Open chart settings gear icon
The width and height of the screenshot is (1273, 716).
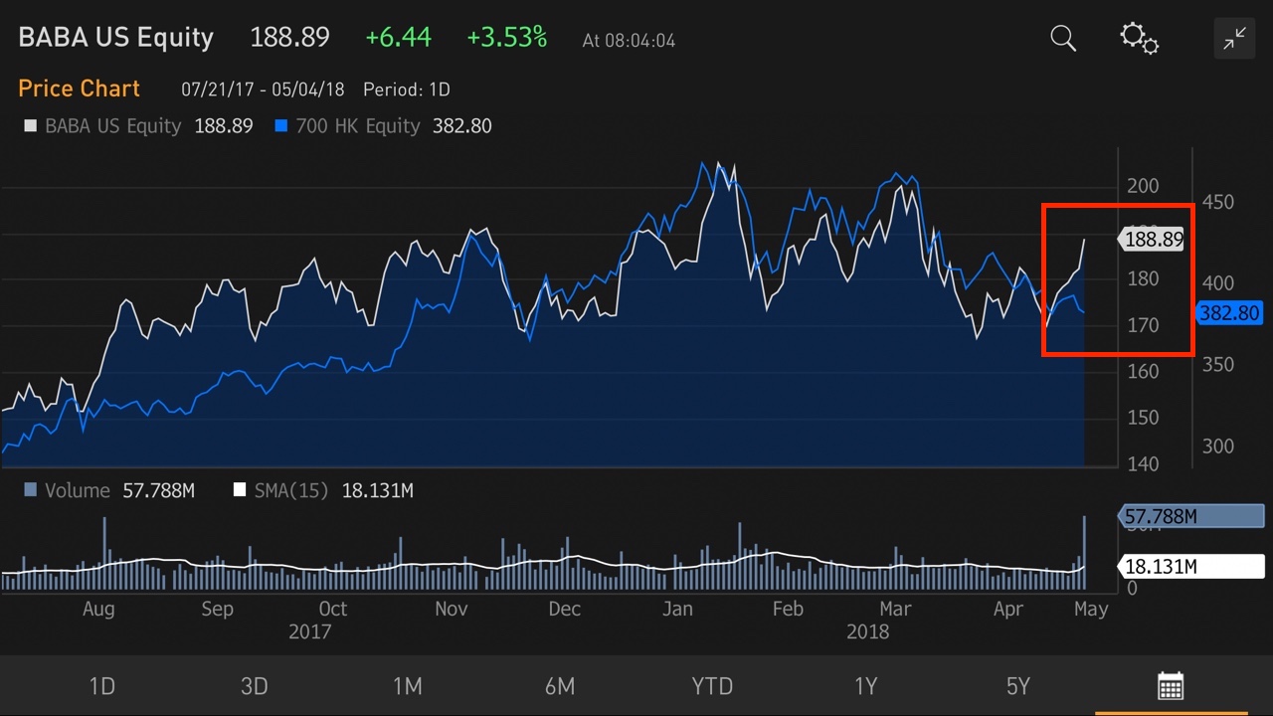[1139, 39]
